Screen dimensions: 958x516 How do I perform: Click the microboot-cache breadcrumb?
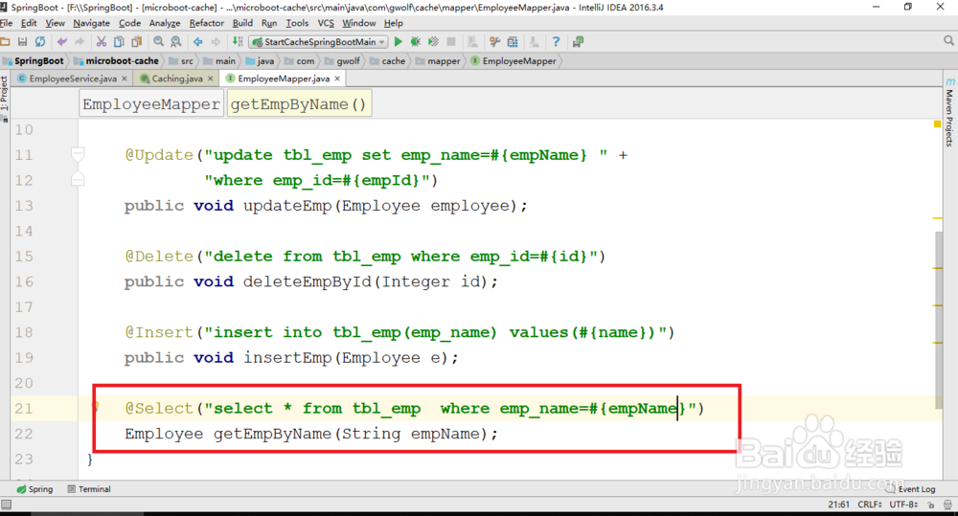(116, 60)
